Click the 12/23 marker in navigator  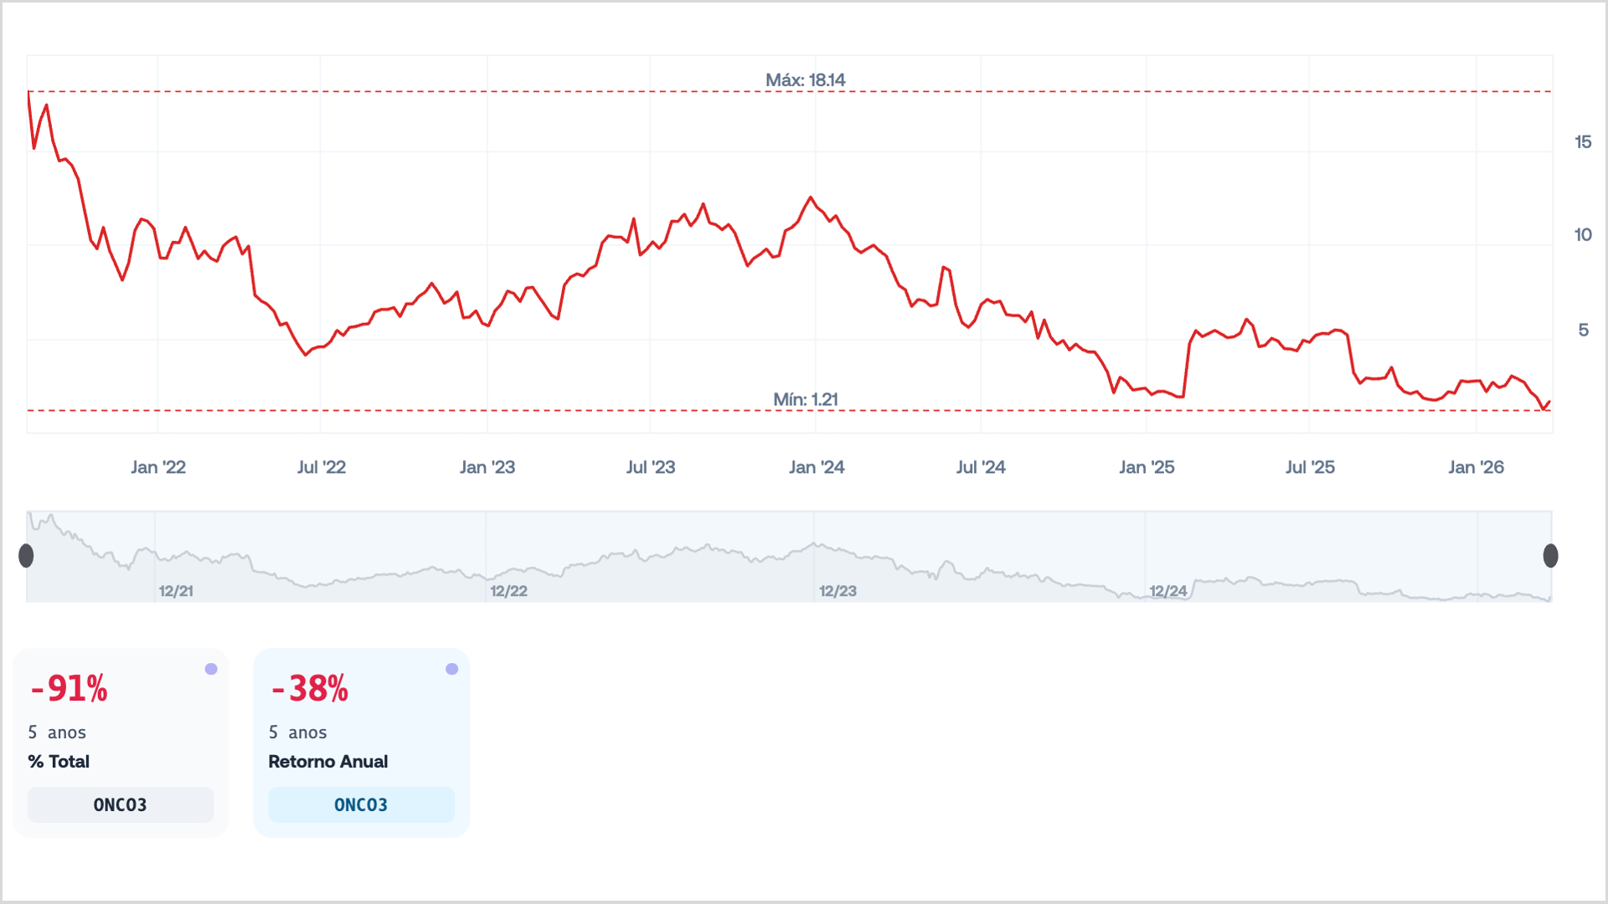point(837,591)
